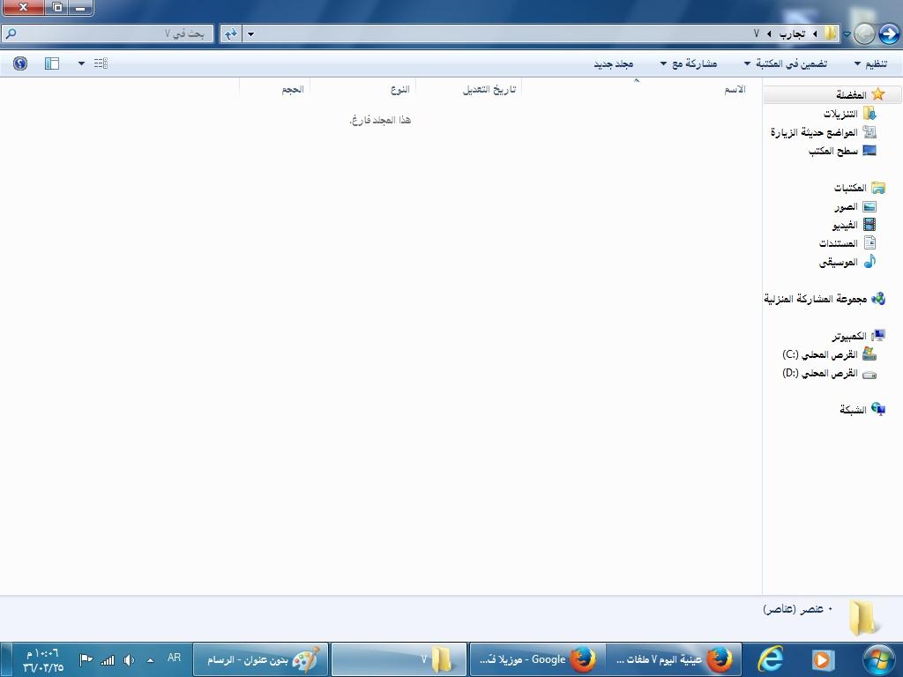Open the مشاركة مع menu

689,63
